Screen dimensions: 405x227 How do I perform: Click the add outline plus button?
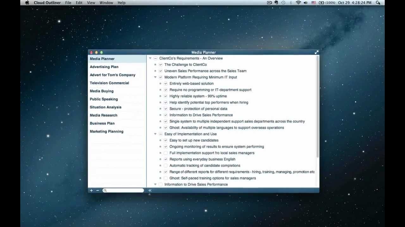pyautogui.click(x=91, y=190)
